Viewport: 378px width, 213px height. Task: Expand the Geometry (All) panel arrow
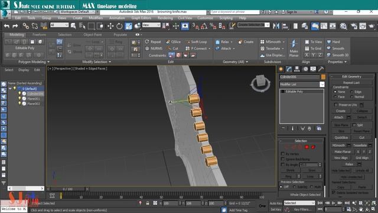(x=247, y=62)
